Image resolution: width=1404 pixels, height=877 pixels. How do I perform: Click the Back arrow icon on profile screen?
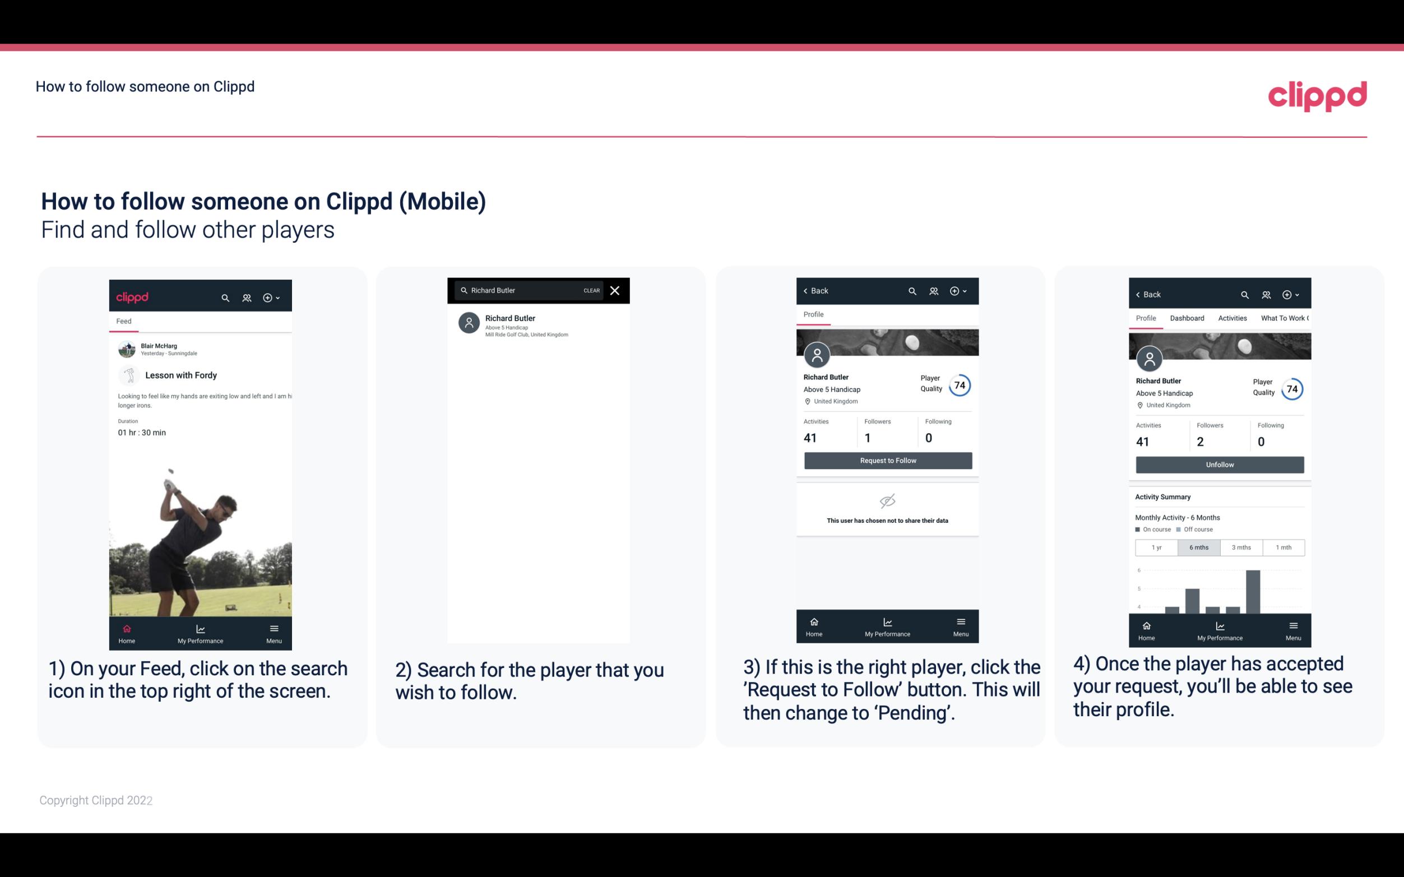point(808,291)
